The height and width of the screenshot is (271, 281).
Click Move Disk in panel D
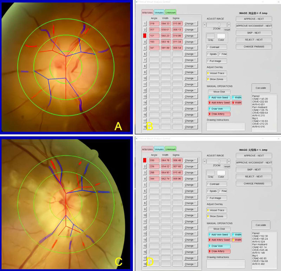219,229
